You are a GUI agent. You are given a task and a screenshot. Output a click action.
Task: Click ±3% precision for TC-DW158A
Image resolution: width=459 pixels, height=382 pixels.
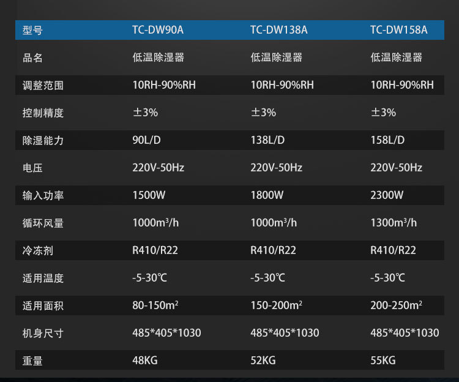(x=383, y=113)
